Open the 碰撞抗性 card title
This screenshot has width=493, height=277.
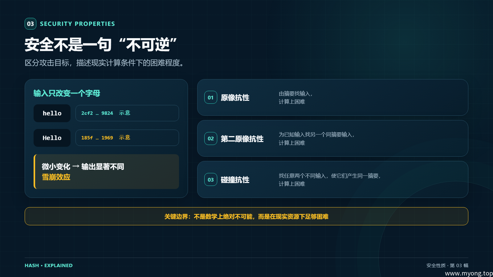coord(235,180)
